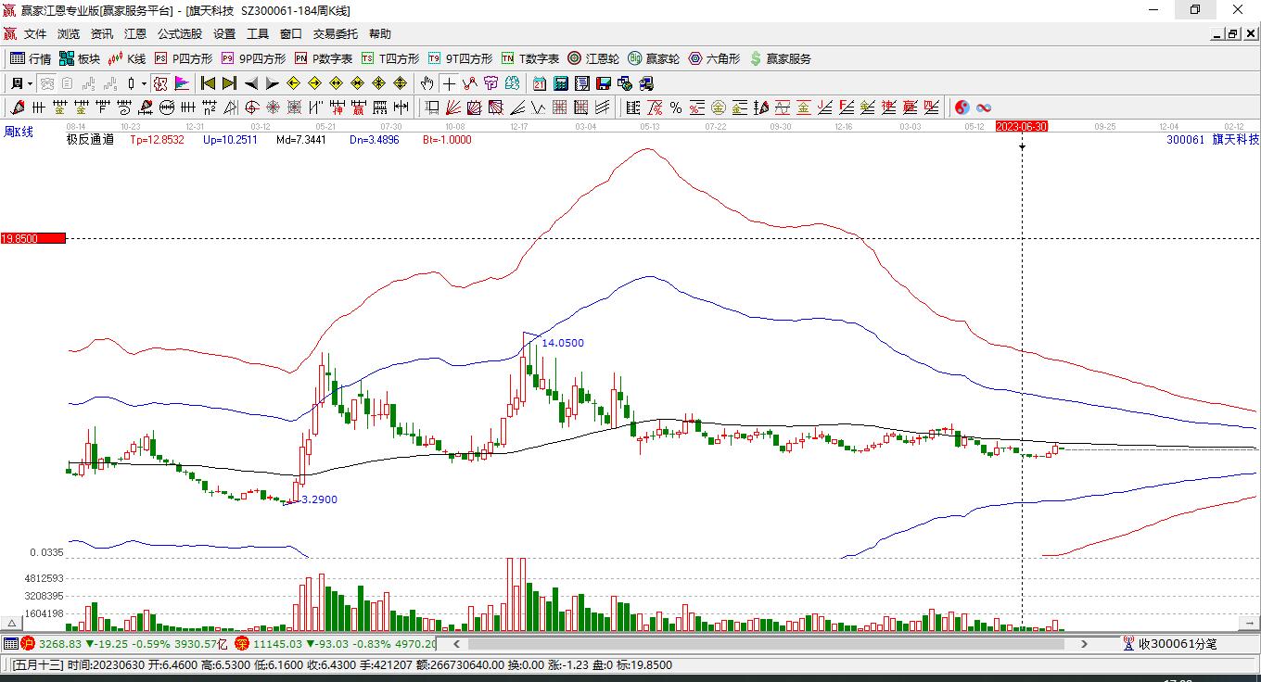Screen dimensions: 1261x682
Task: Click the blue infinity loop icon
Action: [984, 107]
